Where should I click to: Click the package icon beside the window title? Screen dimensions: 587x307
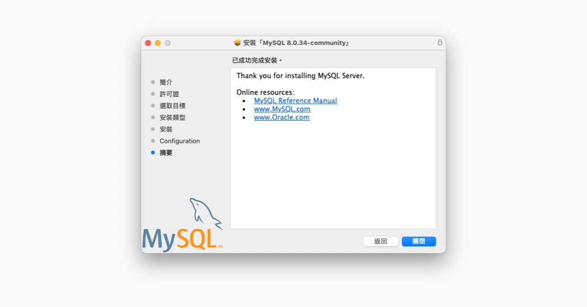(x=237, y=43)
